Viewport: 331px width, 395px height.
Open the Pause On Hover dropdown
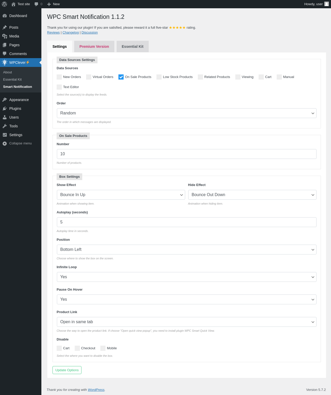[x=187, y=299]
